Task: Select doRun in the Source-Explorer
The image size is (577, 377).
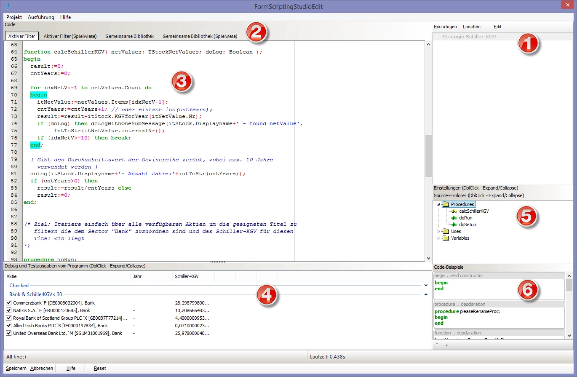Action: tap(466, 218)
